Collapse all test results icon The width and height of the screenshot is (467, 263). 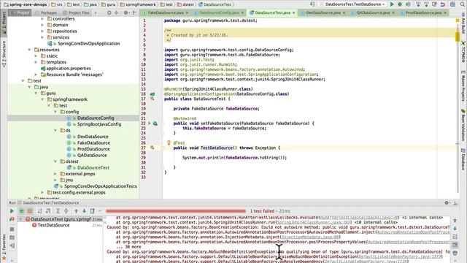pyautogui.click(x=66, y=211)
